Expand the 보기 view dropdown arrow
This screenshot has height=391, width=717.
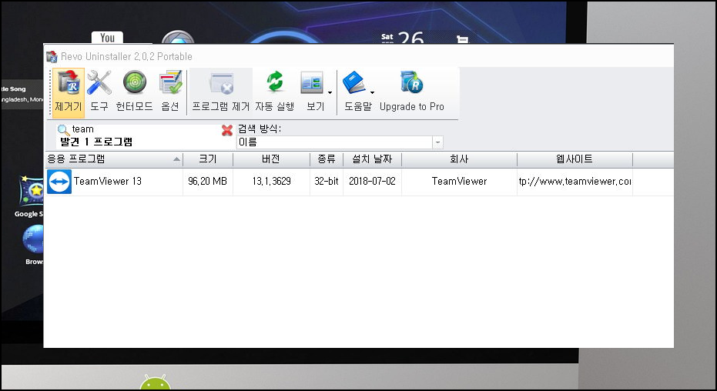point(330,92)
